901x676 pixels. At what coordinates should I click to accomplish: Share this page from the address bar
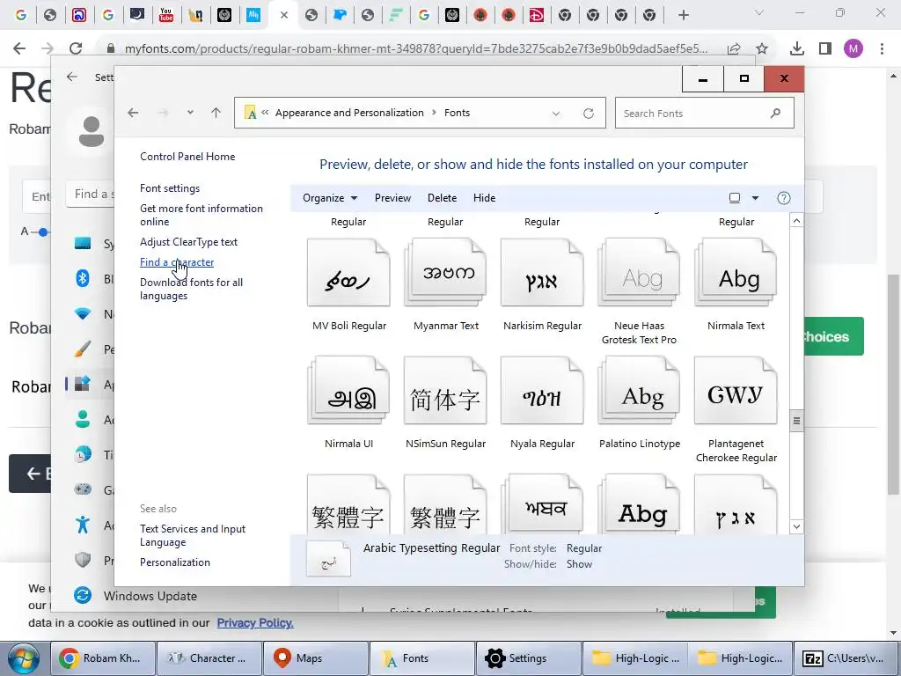coord(734,49)
